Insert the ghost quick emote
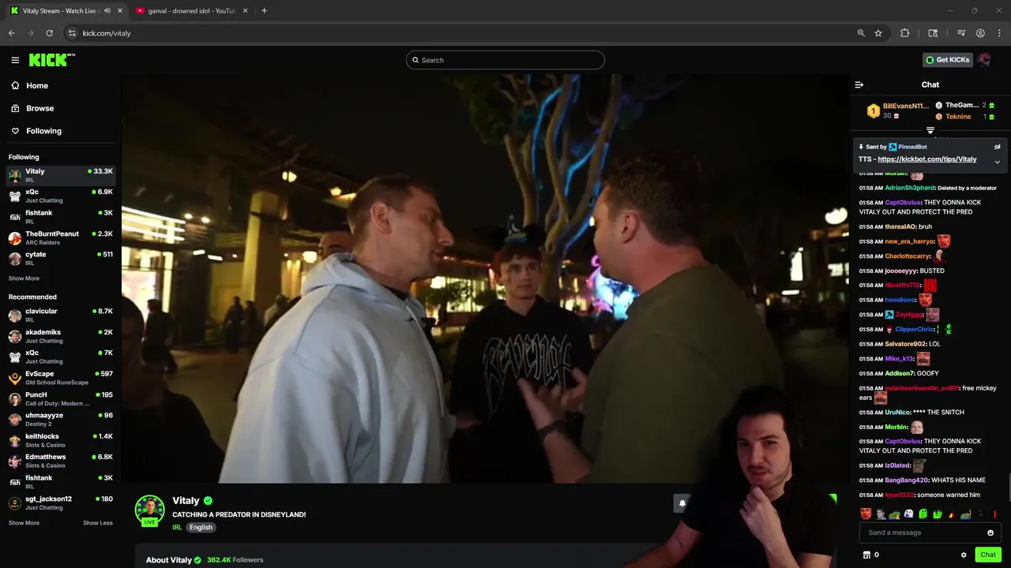The width and height of the screenshot is (1011, 568). [x=908, y=514]
